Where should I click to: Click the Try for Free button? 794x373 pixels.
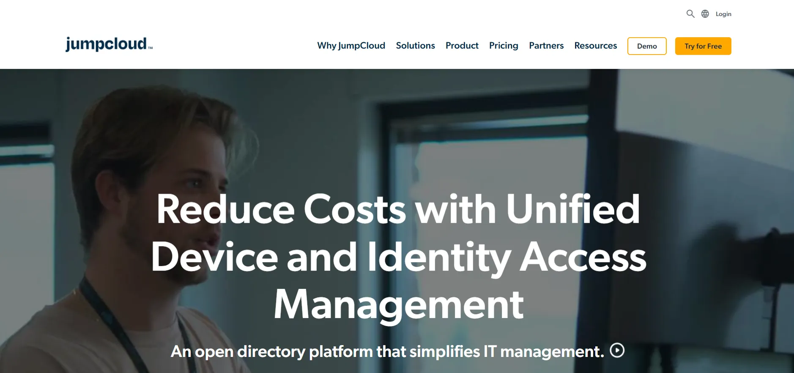pos(703,46)
